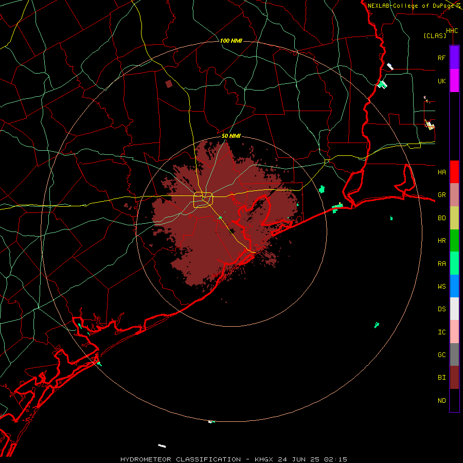Choose the GC gray legend swatch

point(454,354)
